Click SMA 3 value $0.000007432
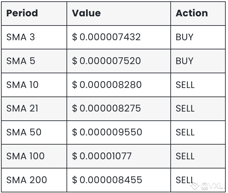This screenshot has height=193, width=228. pyautogui.click(x=106, y=37)
